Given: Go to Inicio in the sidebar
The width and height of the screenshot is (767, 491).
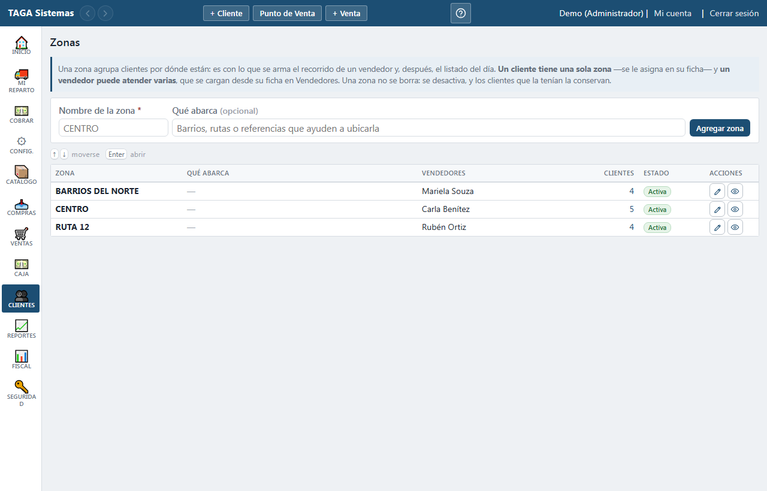Looking at the screenshot, I should (21, 46).
